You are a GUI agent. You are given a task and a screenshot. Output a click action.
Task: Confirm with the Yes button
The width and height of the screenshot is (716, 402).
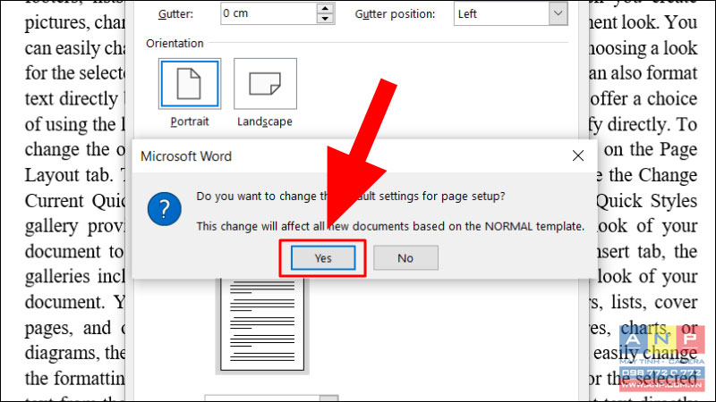pos(323,258)
